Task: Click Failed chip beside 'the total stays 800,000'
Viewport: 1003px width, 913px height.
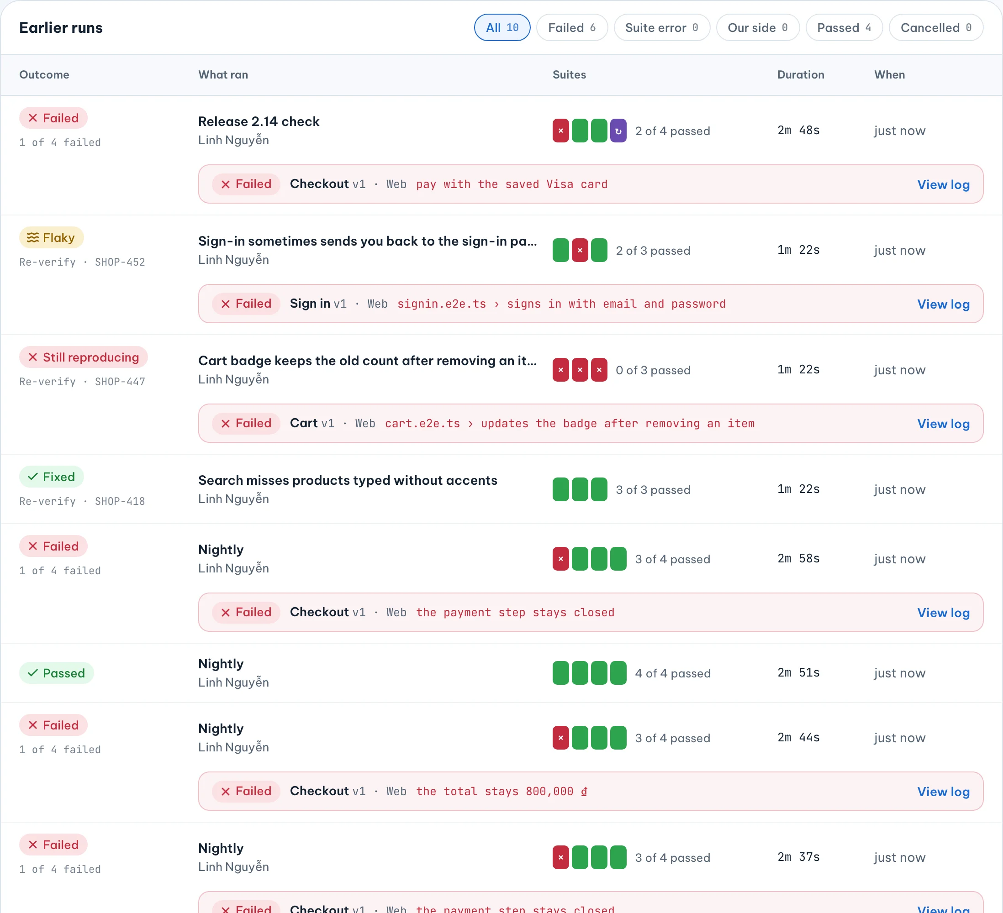Action: tap(246, 791)
